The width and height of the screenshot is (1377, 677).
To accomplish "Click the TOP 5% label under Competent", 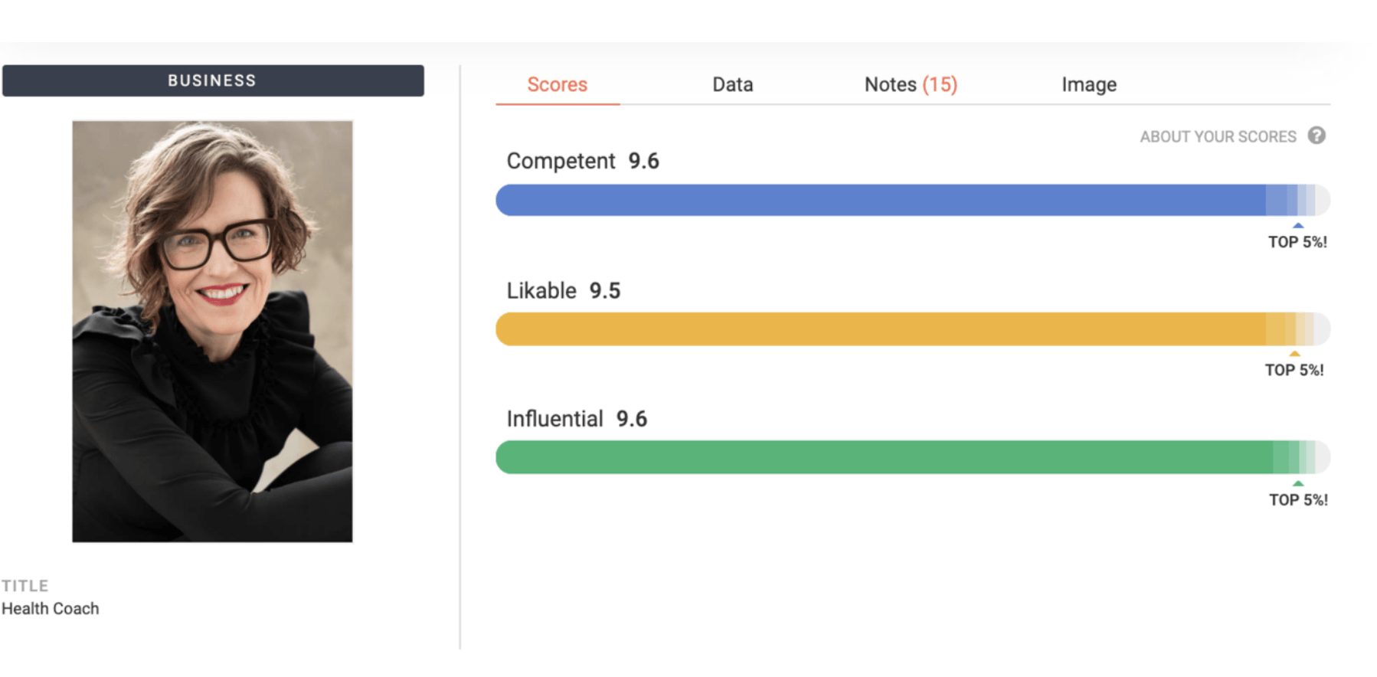I will click(x=1297, y=242).
